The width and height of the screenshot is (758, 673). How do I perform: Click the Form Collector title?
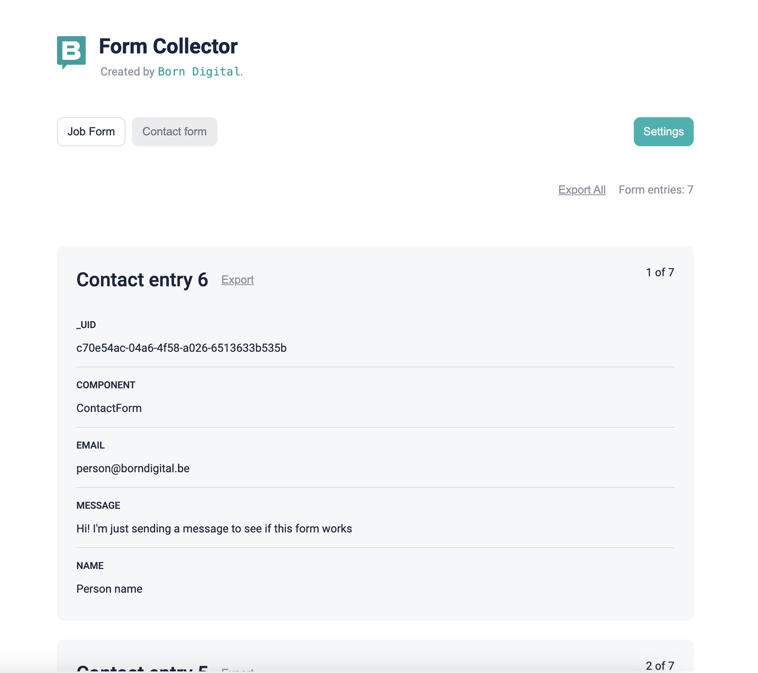click(x=168, y=47)
